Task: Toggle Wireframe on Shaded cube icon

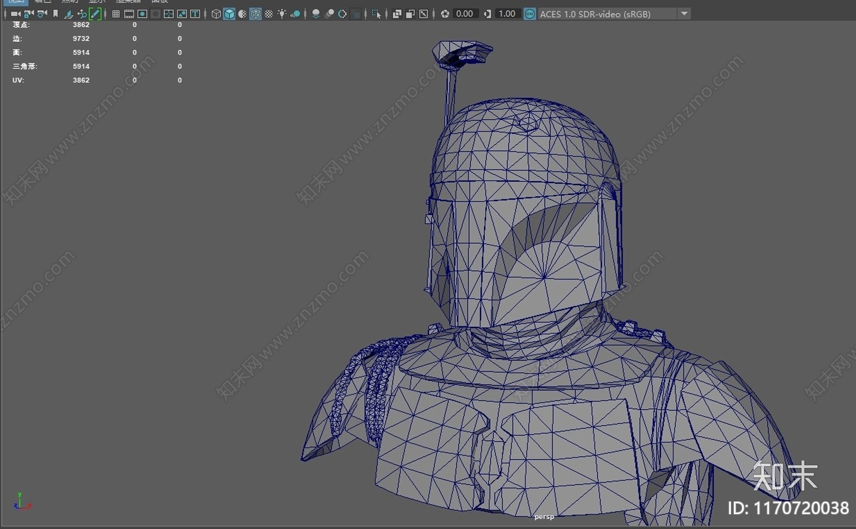Action: [x=256, y=14]
